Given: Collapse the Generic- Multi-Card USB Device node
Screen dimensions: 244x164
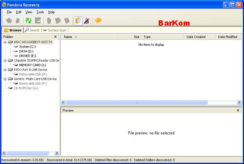Looking at the screenshot, I should [x=5, y=79].
